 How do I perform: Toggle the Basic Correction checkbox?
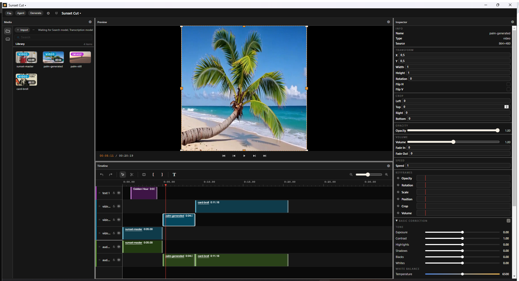(508, 221)
